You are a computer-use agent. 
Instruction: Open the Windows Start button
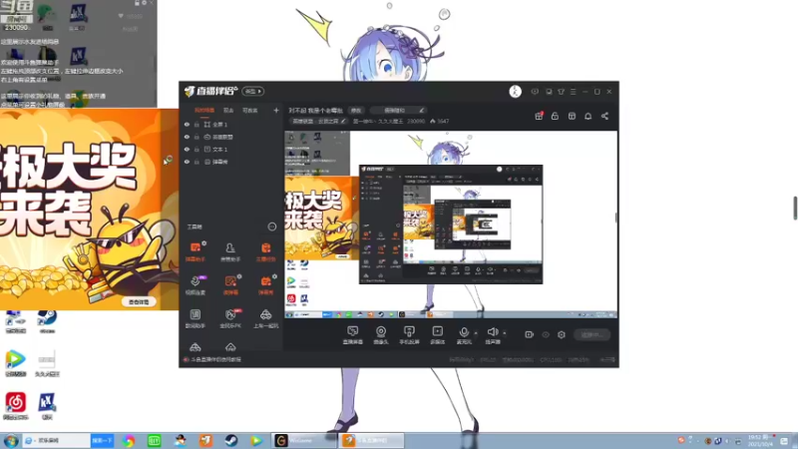pos(11,441)
